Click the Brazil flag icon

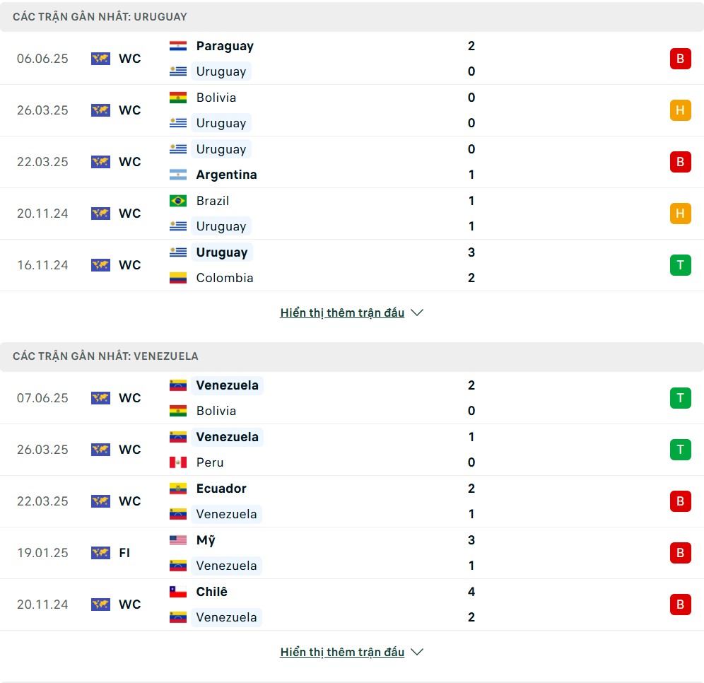[178, 201]
